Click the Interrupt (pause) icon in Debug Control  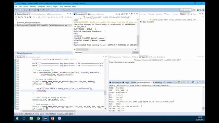[52, 17]
